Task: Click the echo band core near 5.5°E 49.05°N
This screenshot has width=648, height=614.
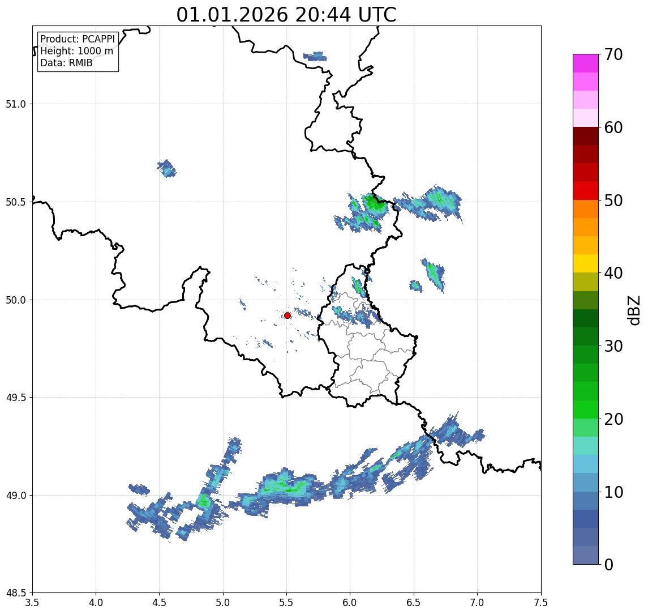Action: coord(285,487)
